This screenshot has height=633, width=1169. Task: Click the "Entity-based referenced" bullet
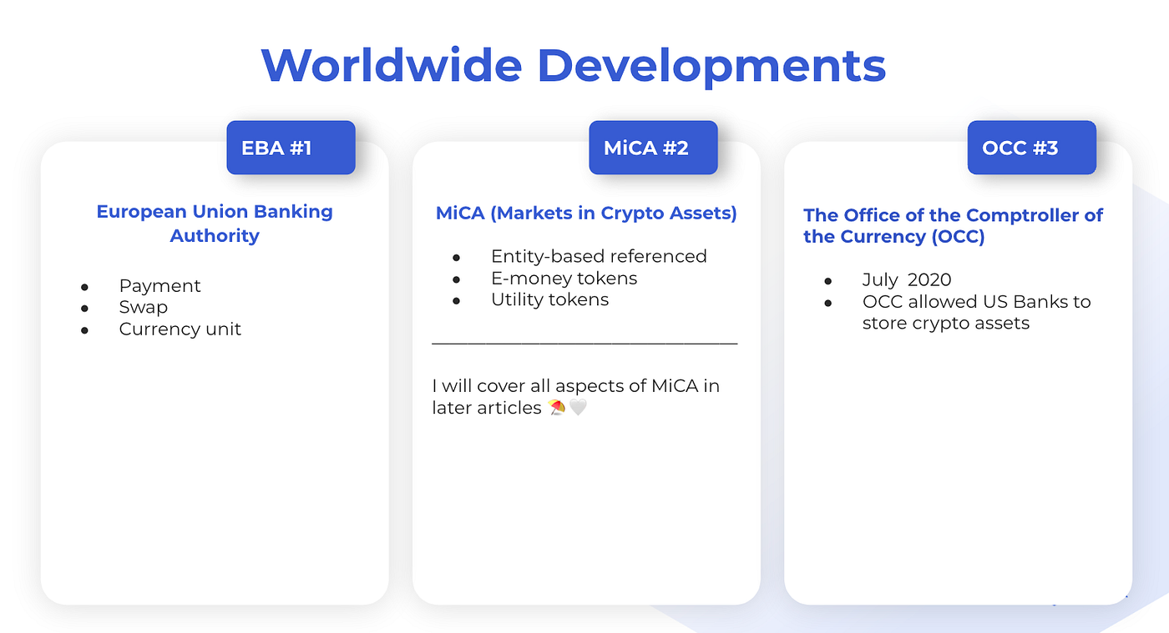pyautogui.click(x=599, y=256)
